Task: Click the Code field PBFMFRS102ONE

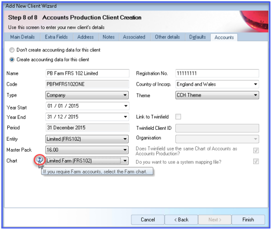Action: [87, 84]
